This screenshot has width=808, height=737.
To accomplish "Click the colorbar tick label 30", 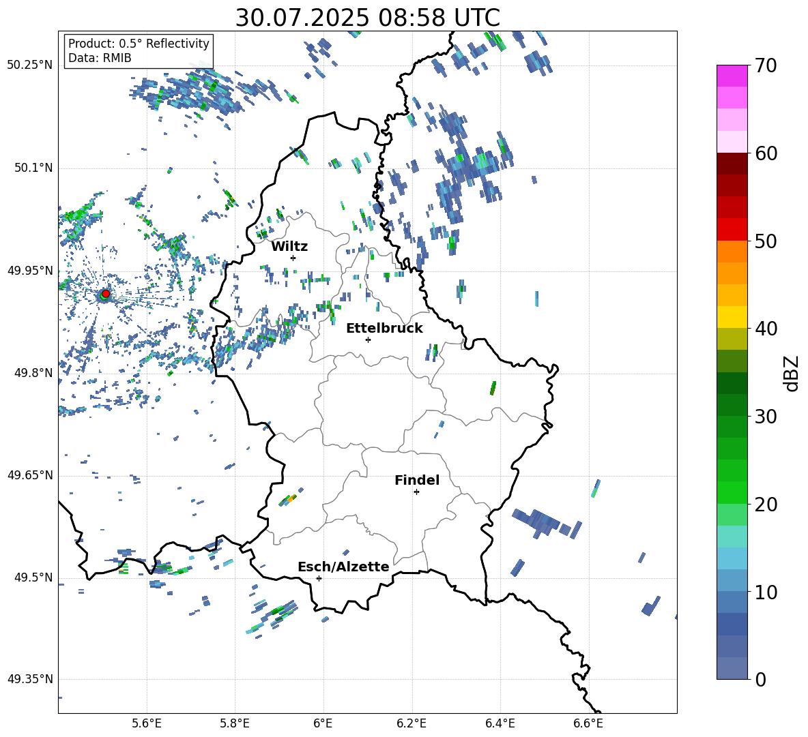I will pyautogui.click(x=766, y=417).
